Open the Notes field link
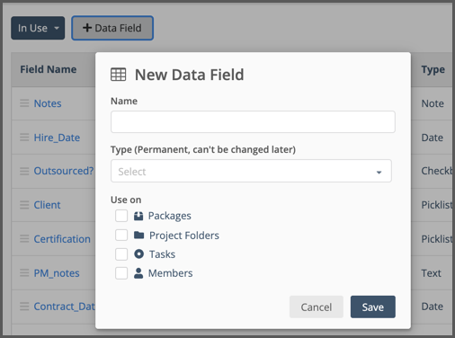The height and width of the screenshot is (338, 455). 48,103
